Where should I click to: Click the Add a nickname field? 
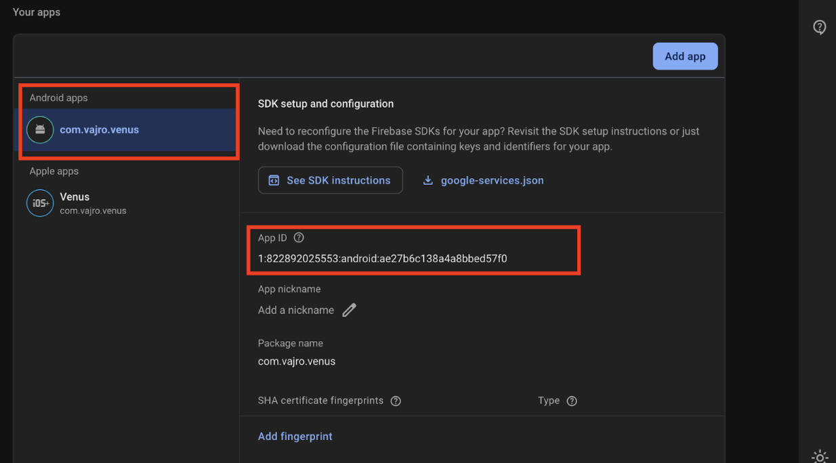pos(296,310)
